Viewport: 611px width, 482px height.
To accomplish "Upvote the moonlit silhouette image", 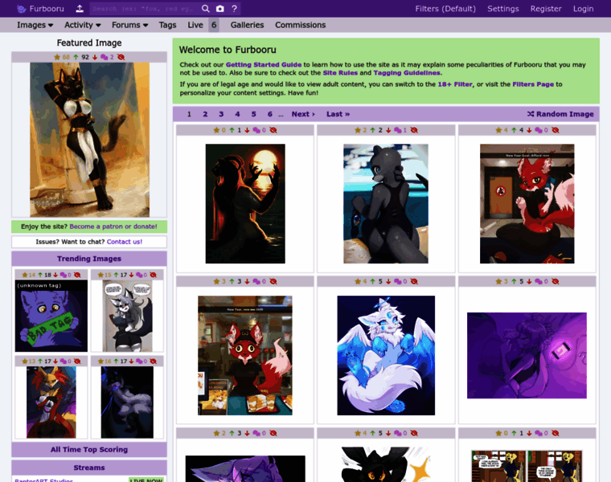I will pos(232,130).
